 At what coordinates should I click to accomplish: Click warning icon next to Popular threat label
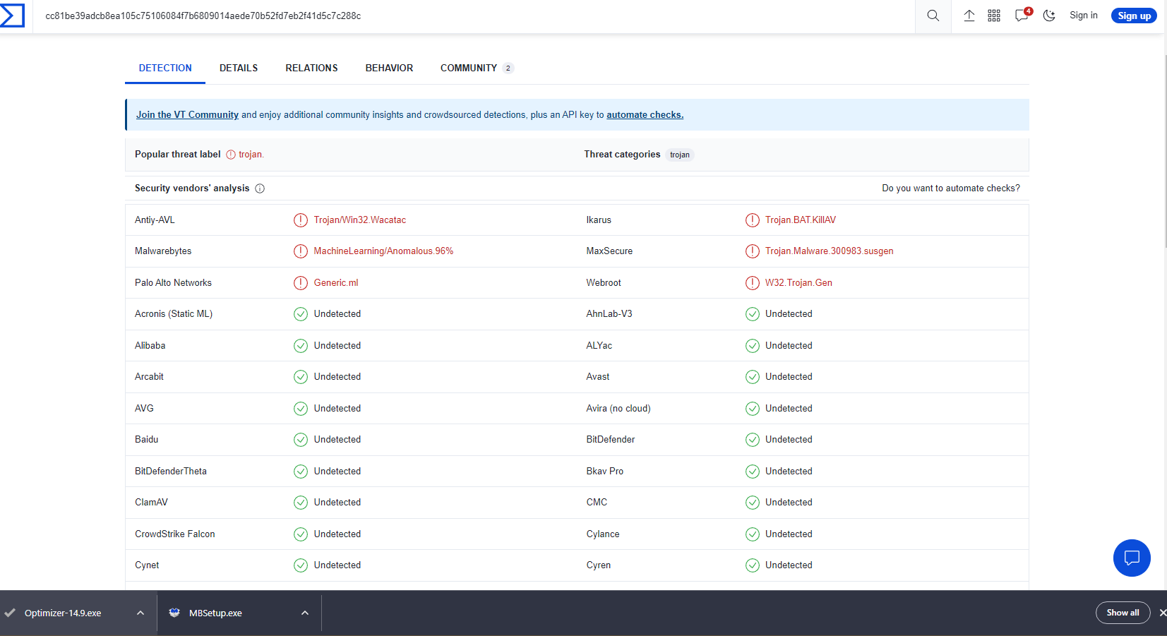click(229, 154)
